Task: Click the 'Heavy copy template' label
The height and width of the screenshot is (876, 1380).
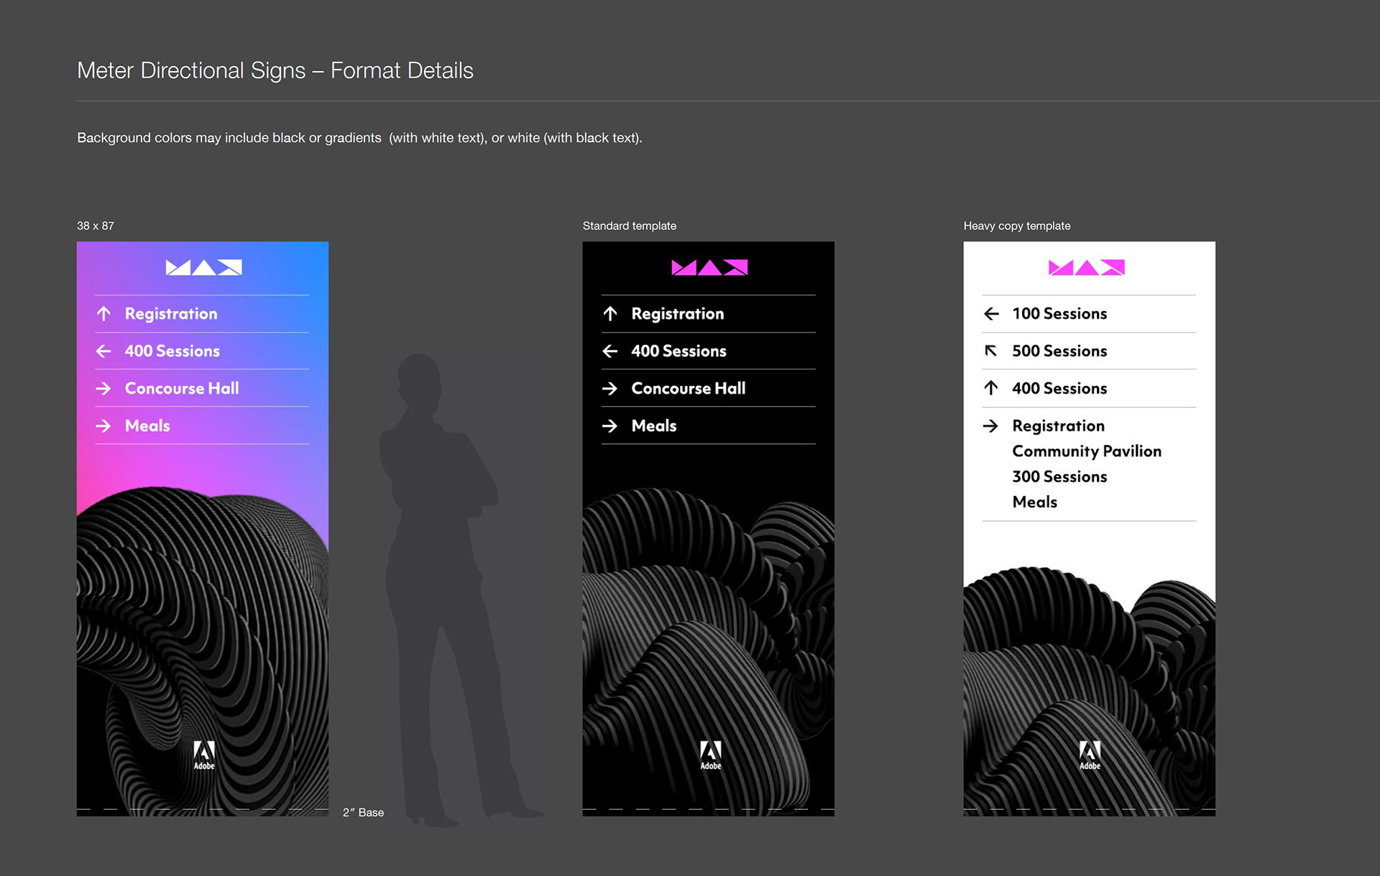Action: click(x=1017, y=226)
